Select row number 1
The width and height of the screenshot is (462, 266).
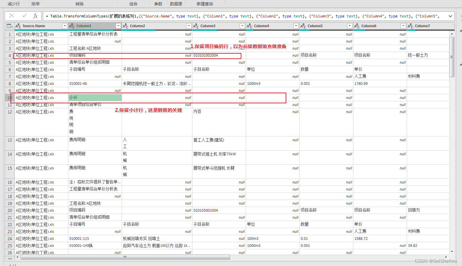pyautogui.click(x=10, y=34)
